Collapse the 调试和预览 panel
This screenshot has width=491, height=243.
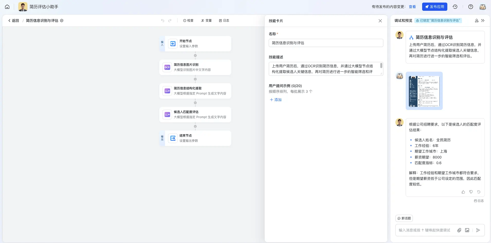(483, 21)
